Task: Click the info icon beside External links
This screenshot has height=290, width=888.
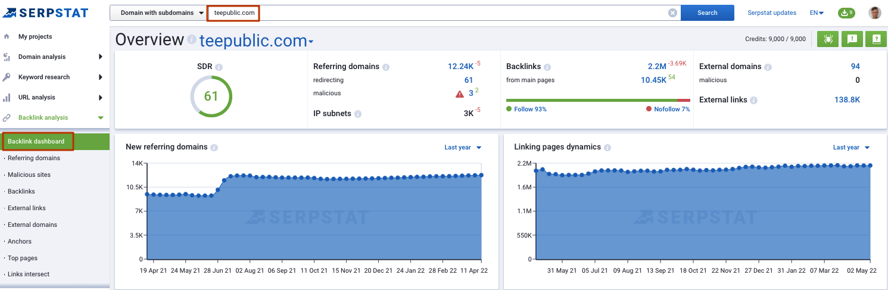Action: (754, 101)
